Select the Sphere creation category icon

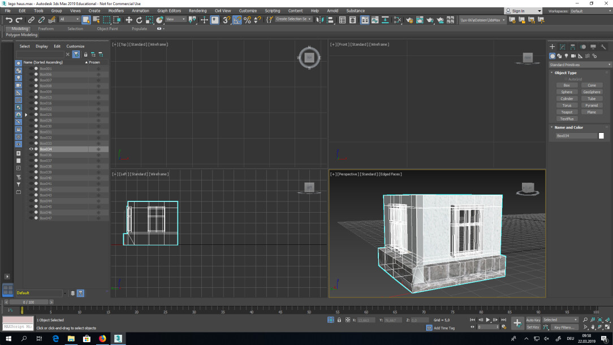tap(552, 56)
